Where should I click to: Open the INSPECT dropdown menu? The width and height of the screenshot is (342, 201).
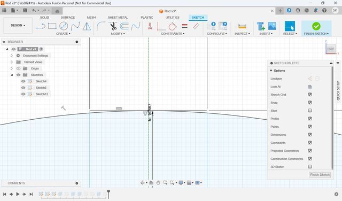click(242, 34)
